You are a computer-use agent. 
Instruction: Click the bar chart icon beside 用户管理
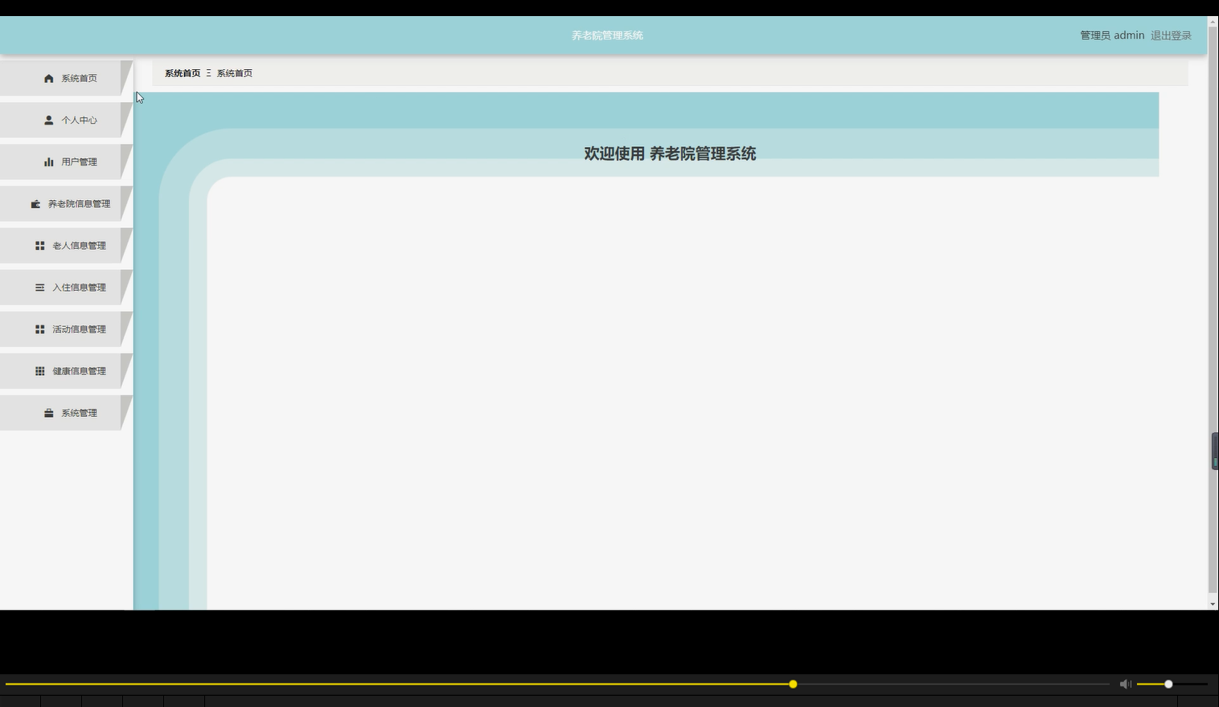click(48, 162)
